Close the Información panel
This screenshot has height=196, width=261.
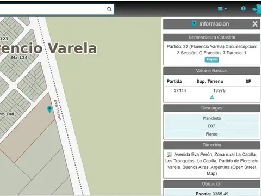[255, 24]
